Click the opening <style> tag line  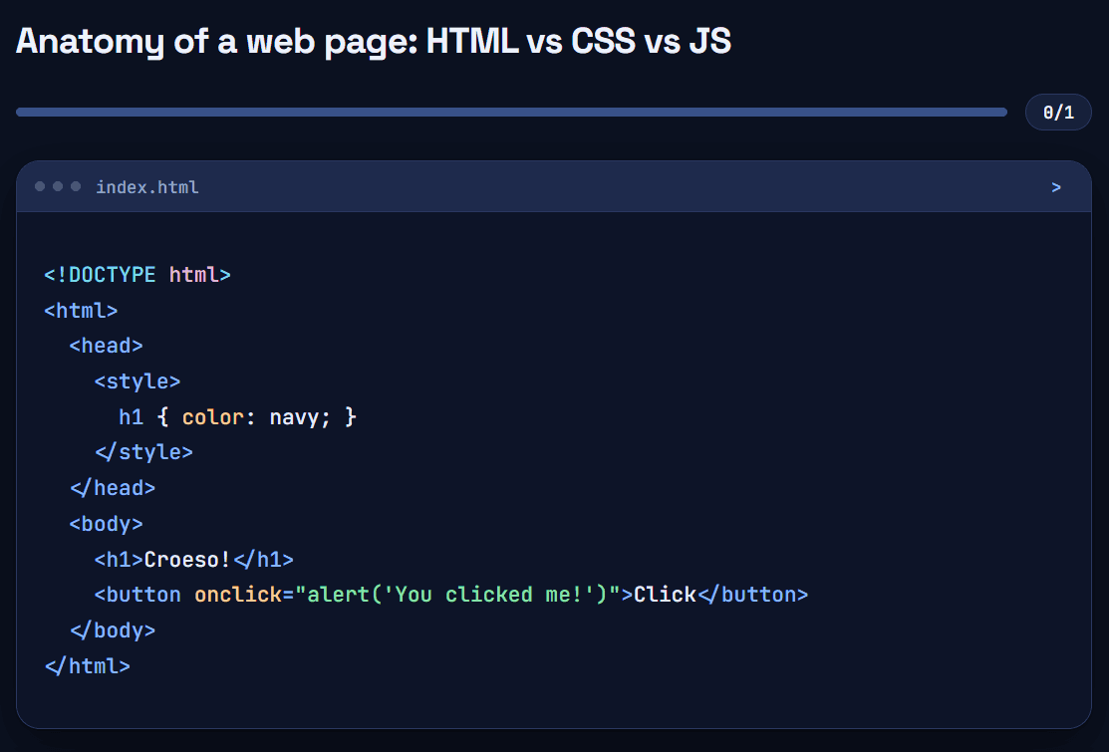point(138,380)
